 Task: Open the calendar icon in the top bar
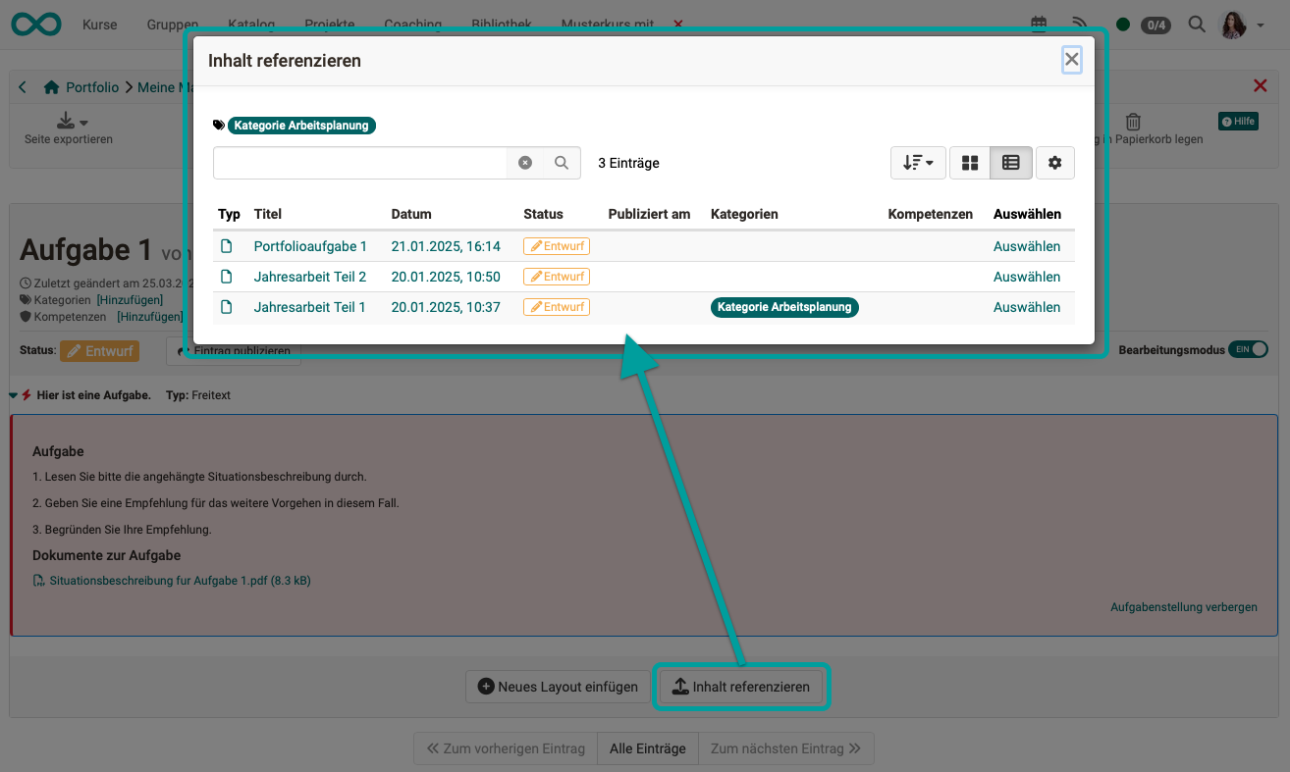click(1038, 24)
